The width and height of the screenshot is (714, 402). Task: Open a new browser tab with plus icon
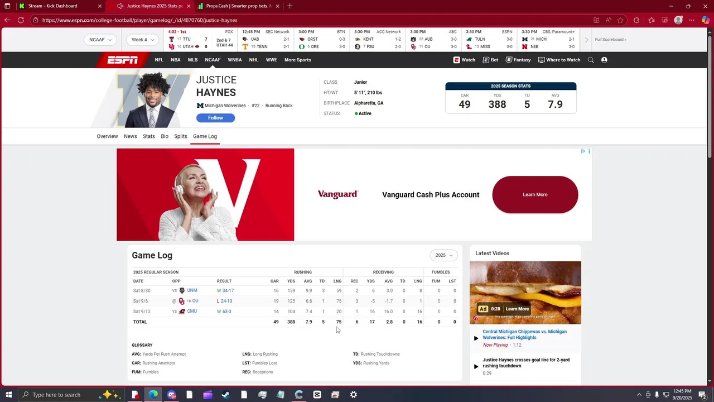pos(290,6)
